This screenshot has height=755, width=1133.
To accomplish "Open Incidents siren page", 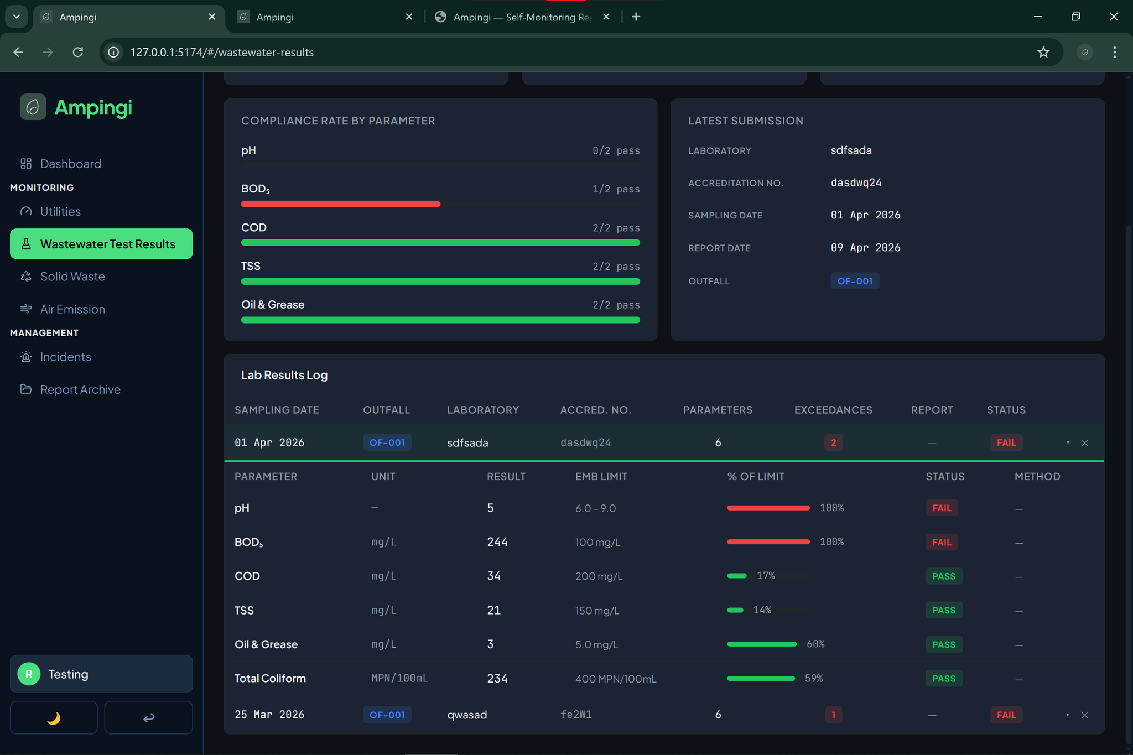I will coord(65,357).
